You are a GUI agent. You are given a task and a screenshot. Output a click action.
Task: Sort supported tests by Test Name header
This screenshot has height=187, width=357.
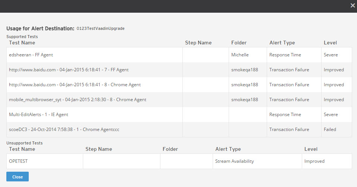pyautogui.click(x=22, y=43)
